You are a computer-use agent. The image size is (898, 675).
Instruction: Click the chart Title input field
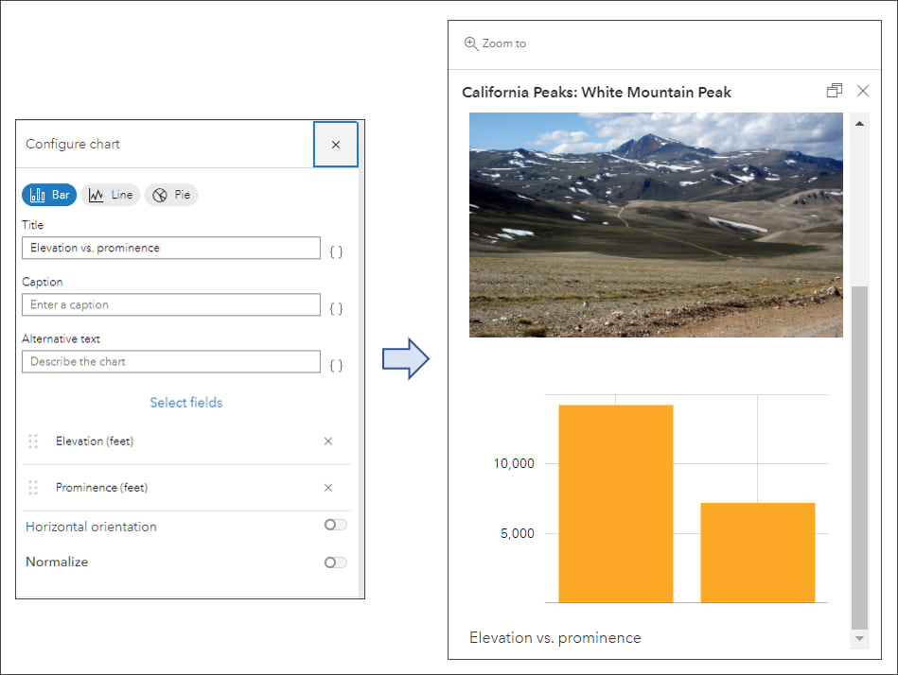coord(170,248)
